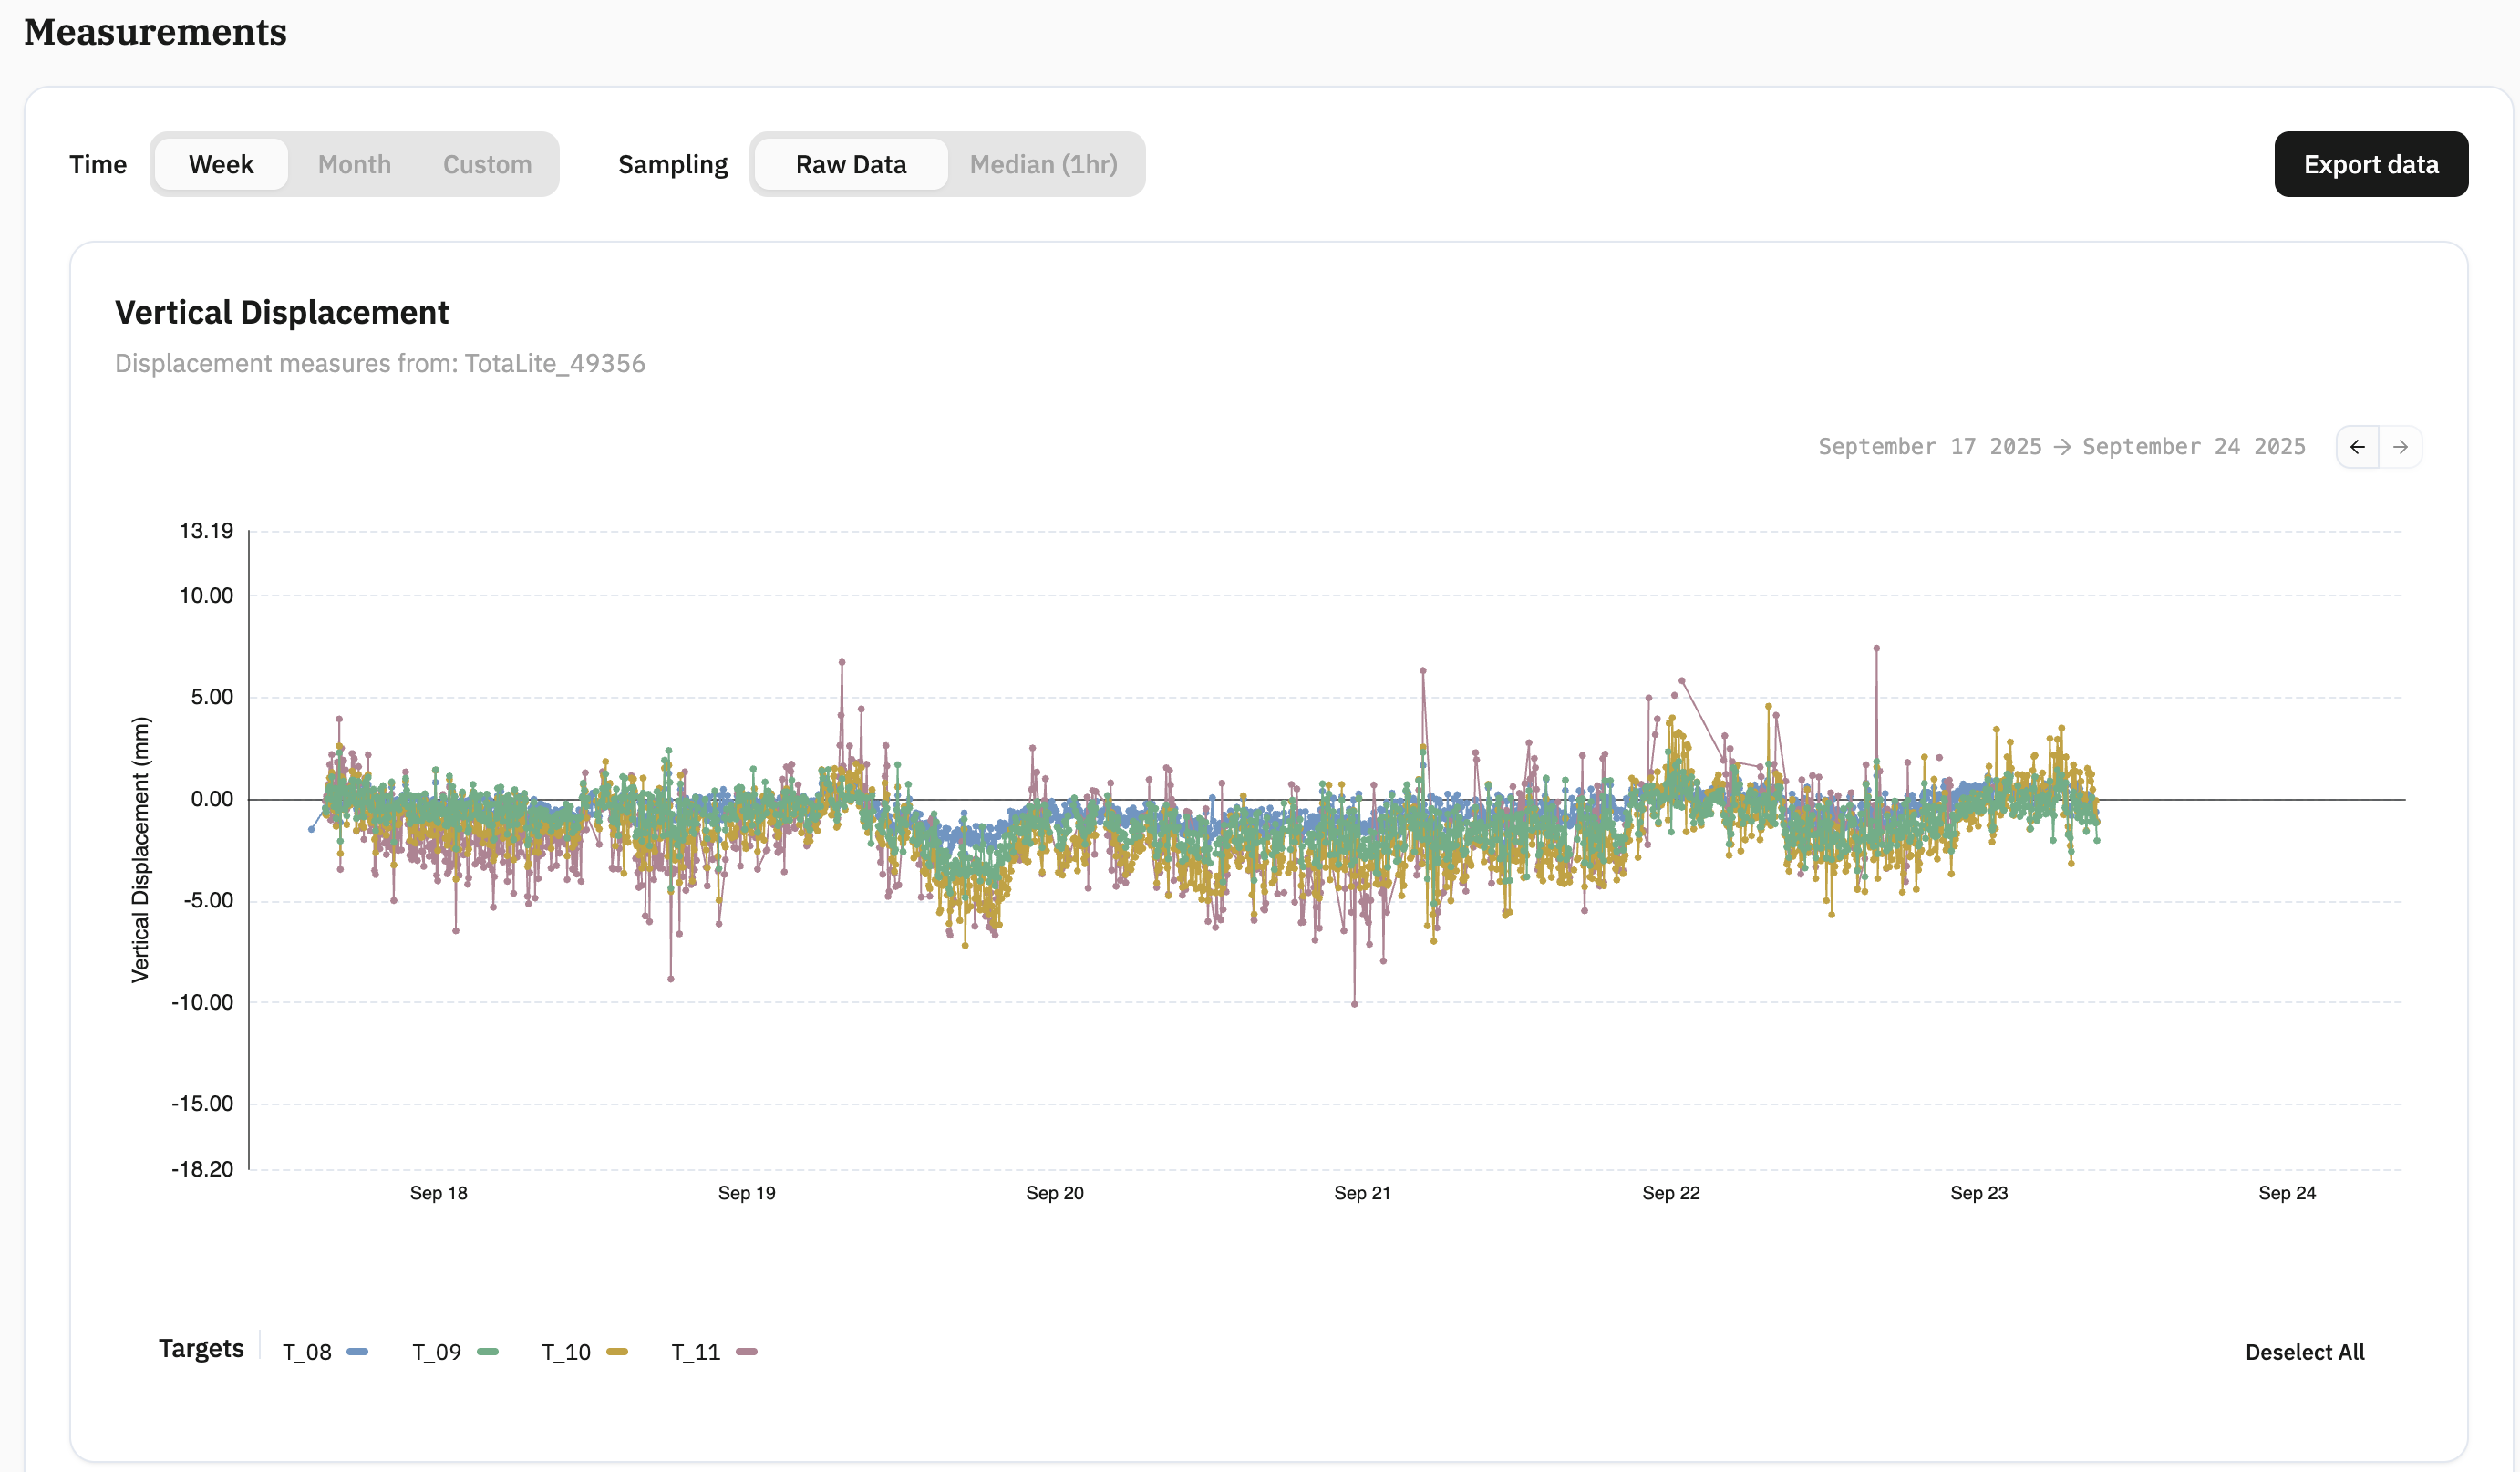Go to next week with right arrow
Screen dimensions: 2520x1472
2400,447
